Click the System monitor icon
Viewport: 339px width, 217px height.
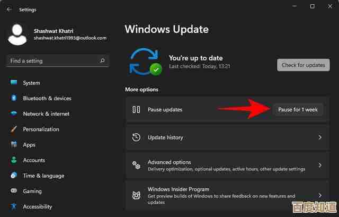[x=14, y=83]
